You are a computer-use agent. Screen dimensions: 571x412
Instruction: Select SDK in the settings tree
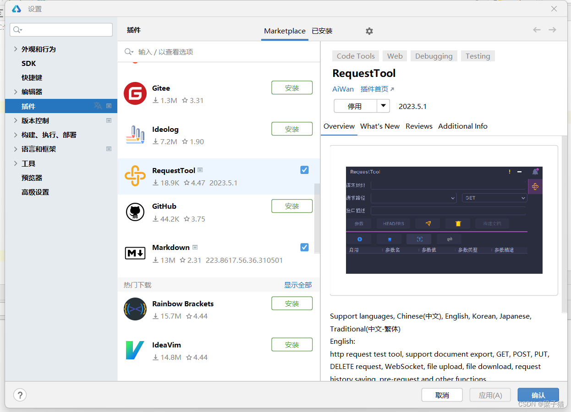tap(28, 63)
